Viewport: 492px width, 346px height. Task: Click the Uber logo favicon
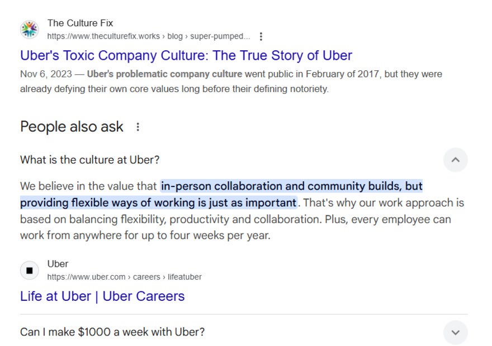pyautogui.click(x=29, y=270)
